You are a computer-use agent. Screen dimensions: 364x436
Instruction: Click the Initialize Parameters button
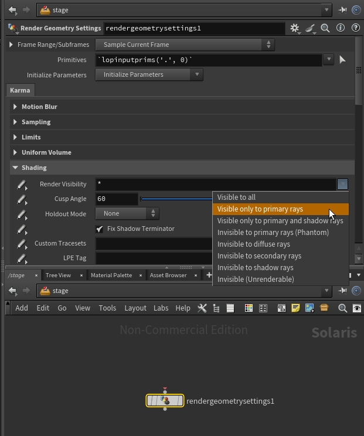[x=149, y=74]
